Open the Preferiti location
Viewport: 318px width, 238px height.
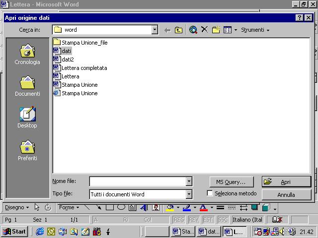click(x=27, y=150)
